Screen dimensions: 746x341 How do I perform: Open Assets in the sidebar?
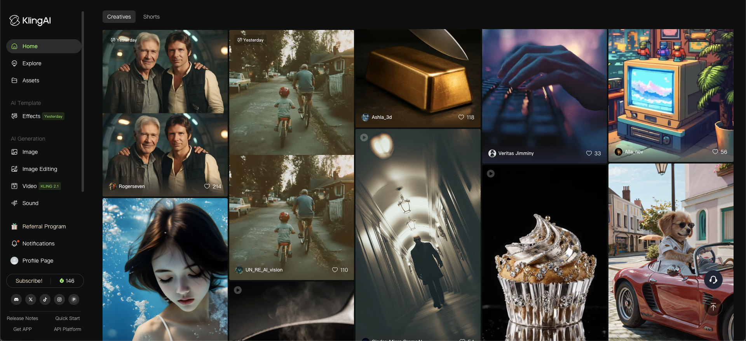pyautogui.click(x=44, y=80)
